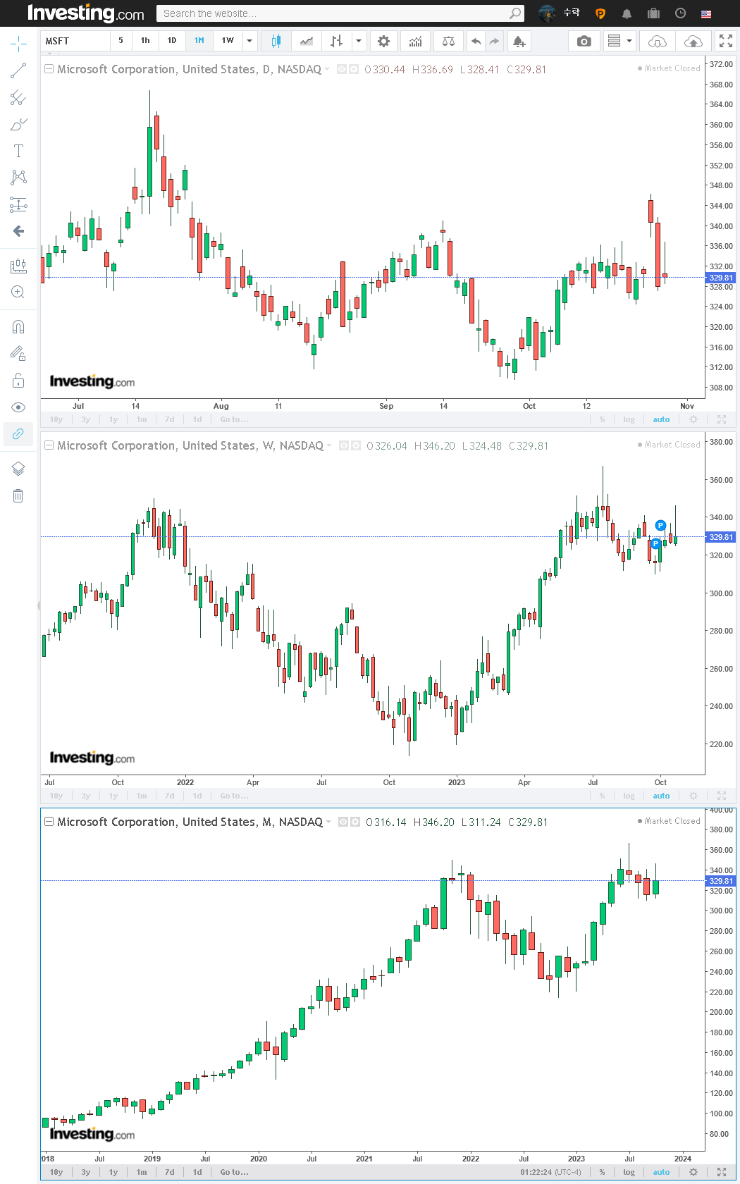Click the Search the website field

coord(340,13)
